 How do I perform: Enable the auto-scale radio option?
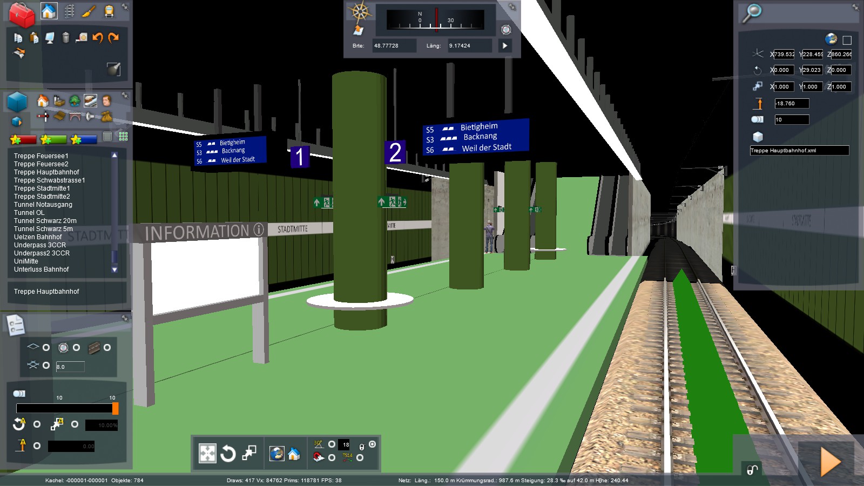point(75,424)
